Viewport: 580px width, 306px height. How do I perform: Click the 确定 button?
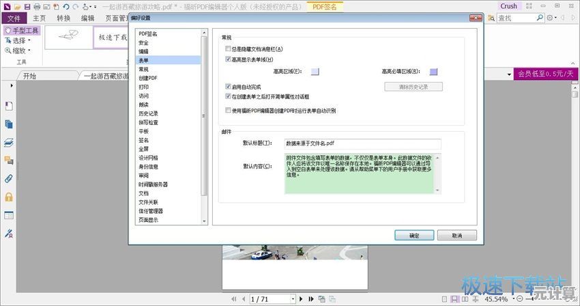point(414,235)
